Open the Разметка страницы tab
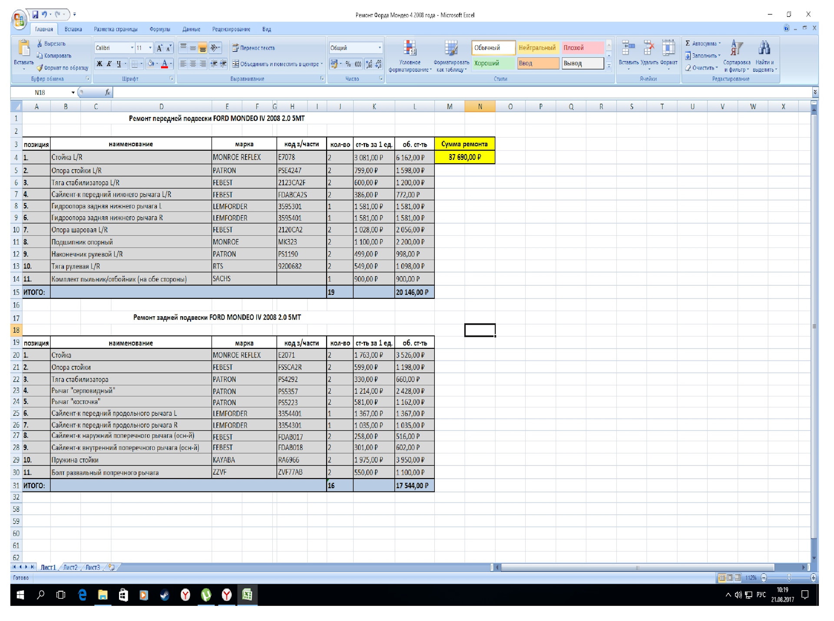 [116, 29]
